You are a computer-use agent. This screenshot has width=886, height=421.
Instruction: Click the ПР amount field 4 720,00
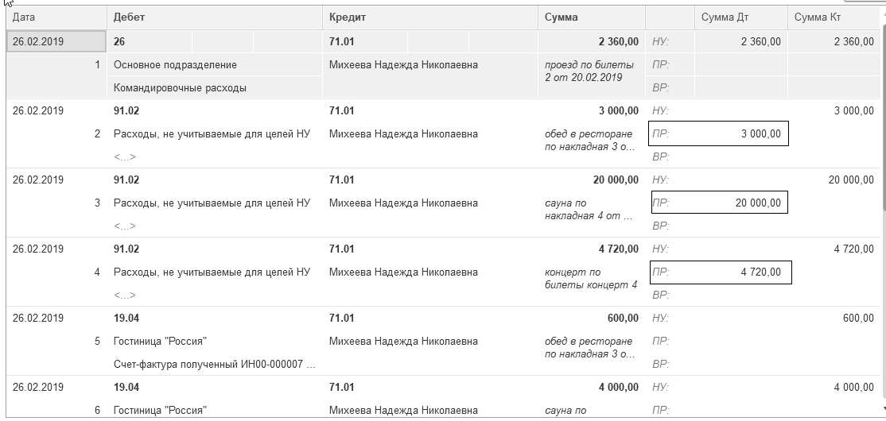[x=720, y=272]
